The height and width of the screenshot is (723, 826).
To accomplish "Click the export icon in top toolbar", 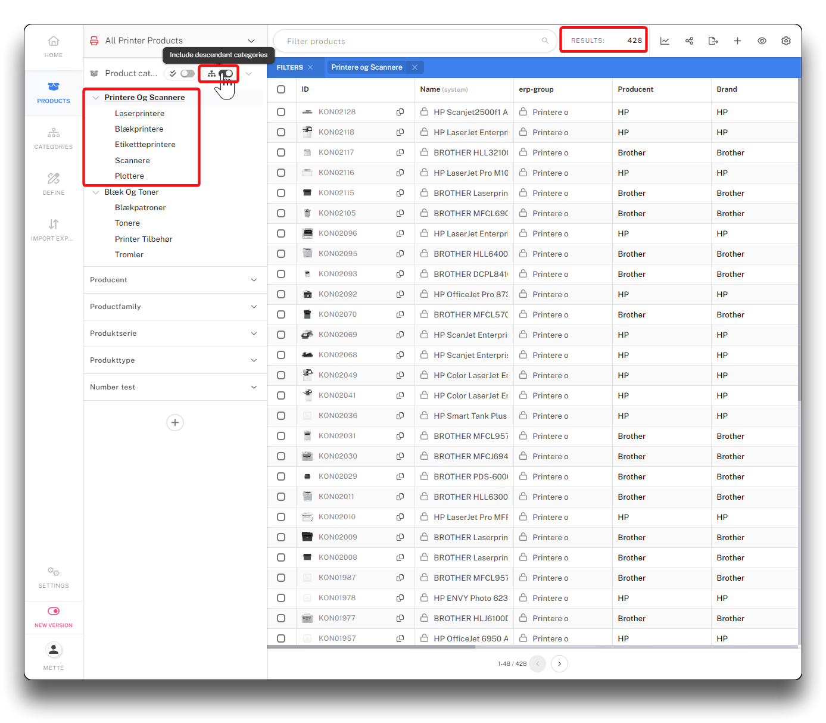I will click(x=713, y=41).
